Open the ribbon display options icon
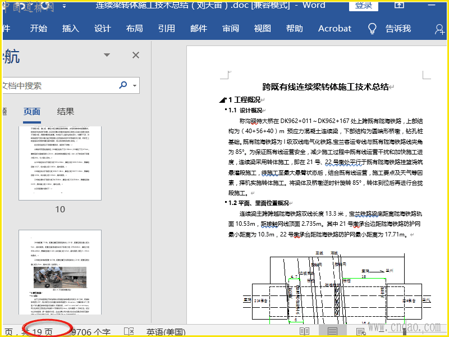The width and height of the screenshot is (449, 337). pyautogui.click(x=399, y=5)
